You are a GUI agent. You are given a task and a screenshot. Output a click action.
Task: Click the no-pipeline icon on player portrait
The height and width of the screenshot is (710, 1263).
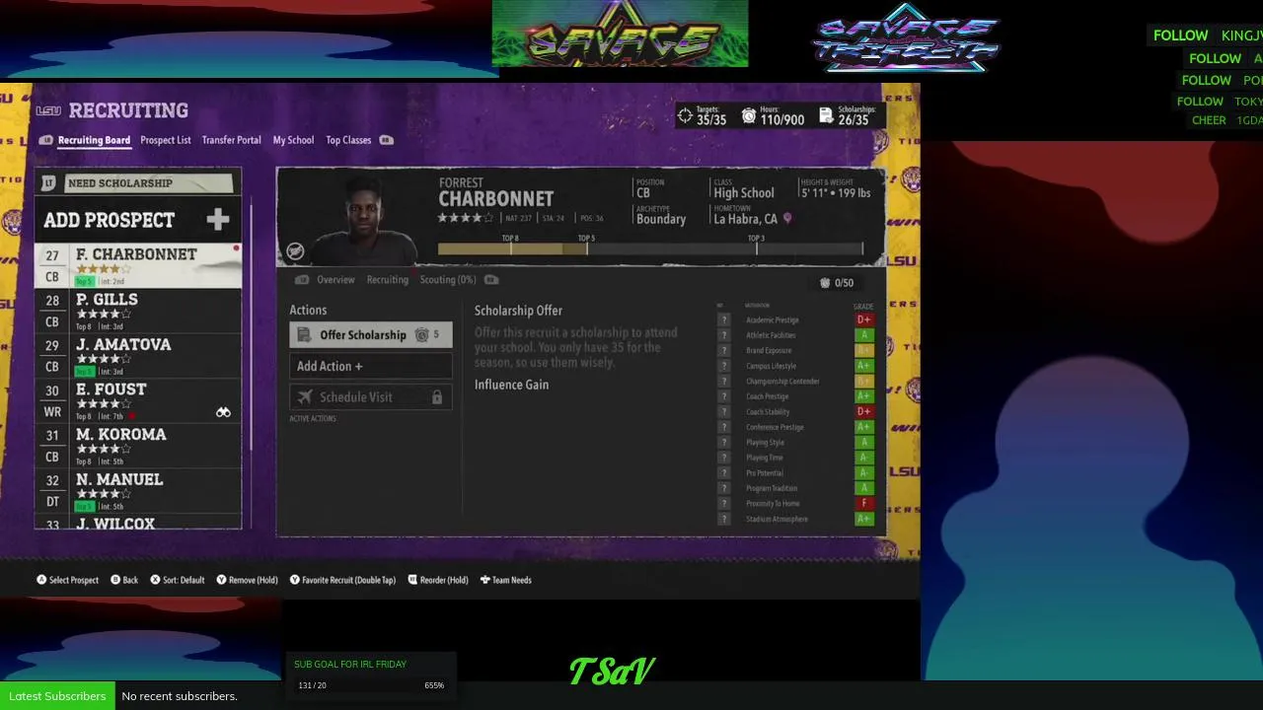(x=295, y=251)
